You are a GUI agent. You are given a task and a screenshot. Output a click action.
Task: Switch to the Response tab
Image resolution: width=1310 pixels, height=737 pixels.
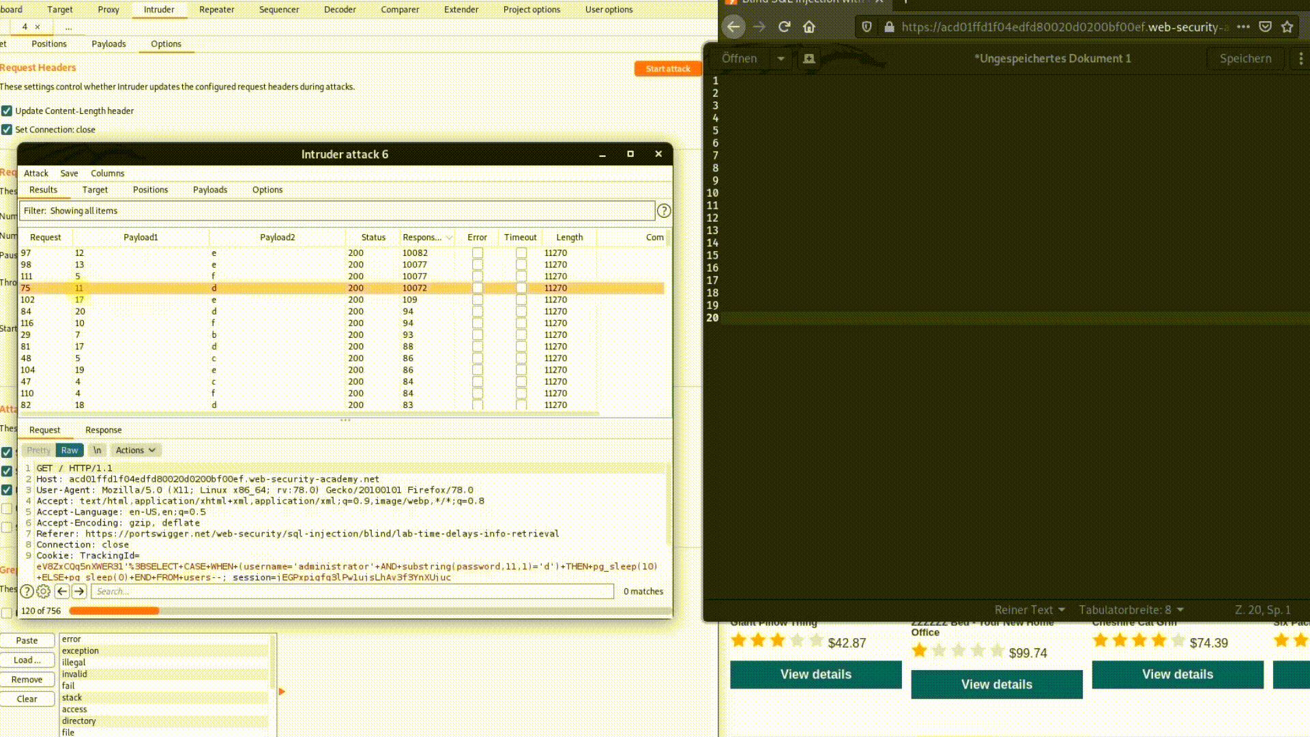104,430
